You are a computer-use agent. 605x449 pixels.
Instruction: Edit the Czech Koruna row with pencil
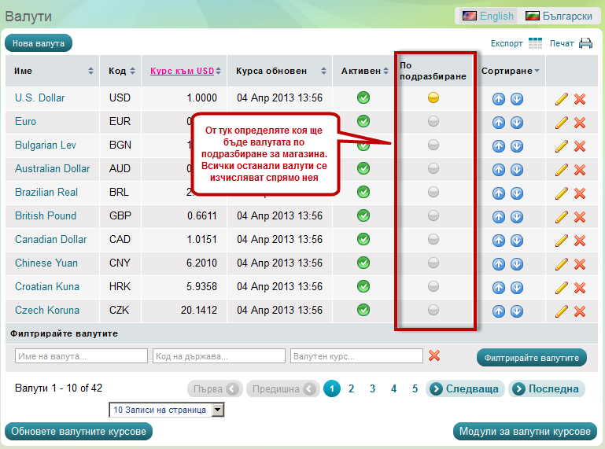(x=561, y=311)
